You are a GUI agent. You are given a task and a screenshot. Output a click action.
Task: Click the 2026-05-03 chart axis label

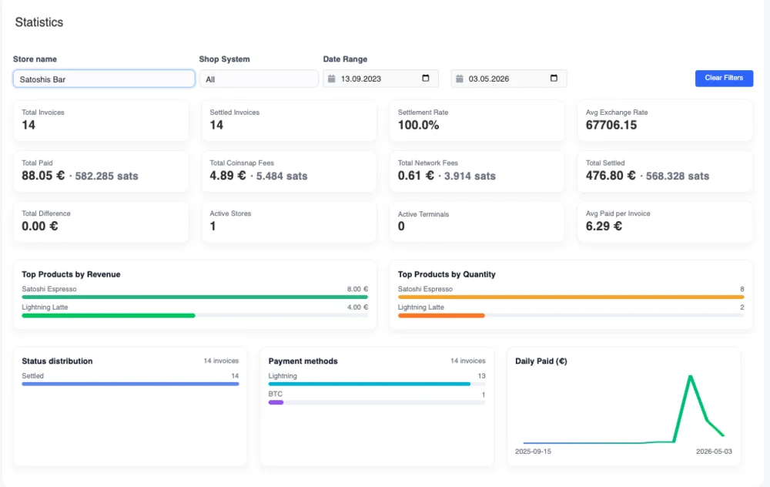714,451
